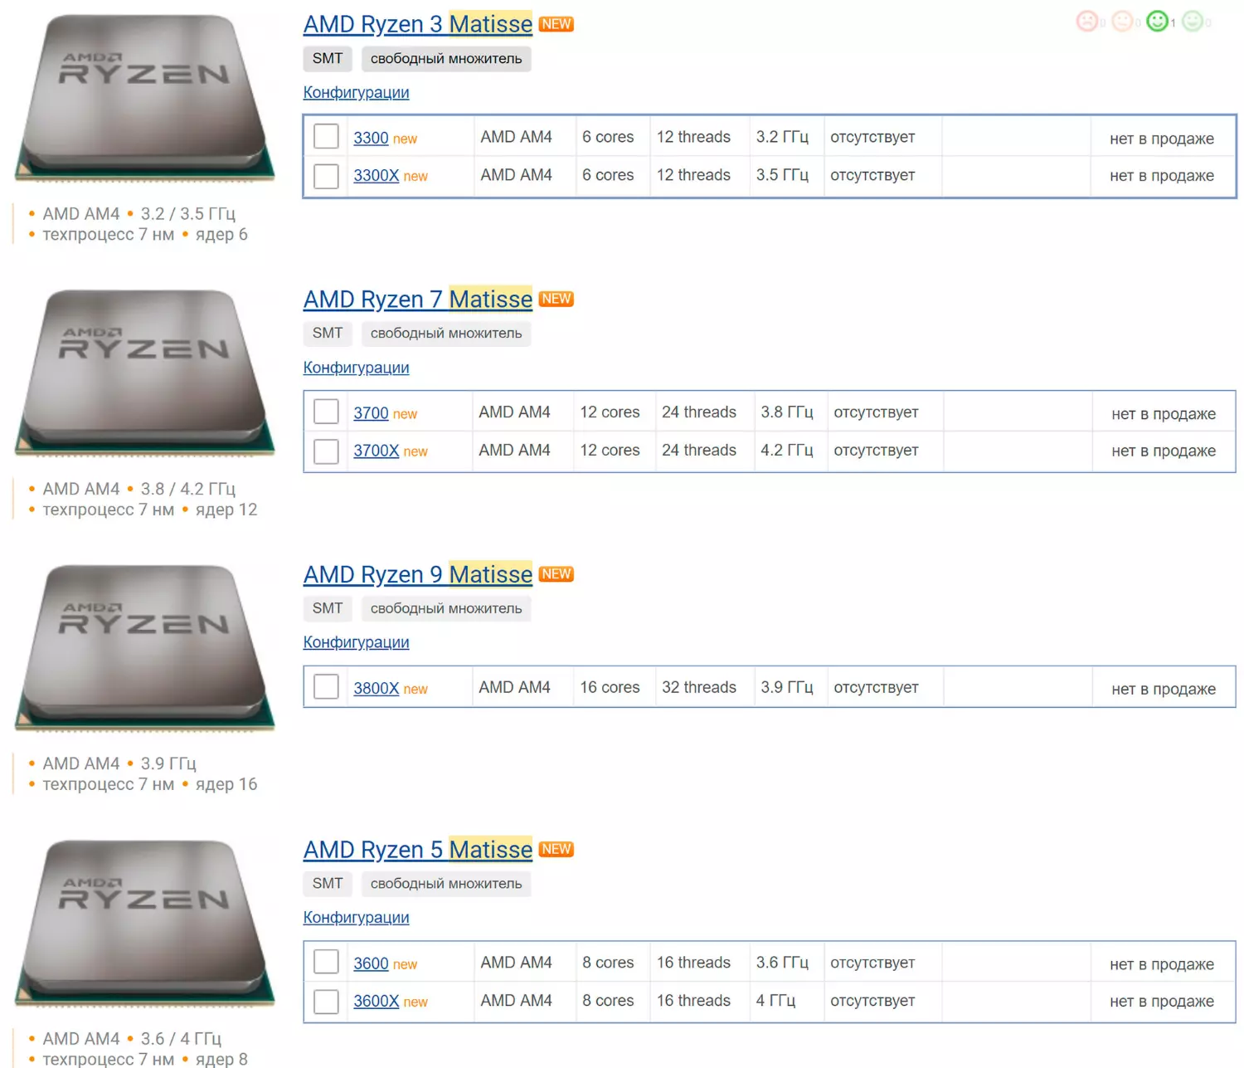
Task: Click NEW badge beside Ryzen 3 Matisse
Action: pos(556,24)
